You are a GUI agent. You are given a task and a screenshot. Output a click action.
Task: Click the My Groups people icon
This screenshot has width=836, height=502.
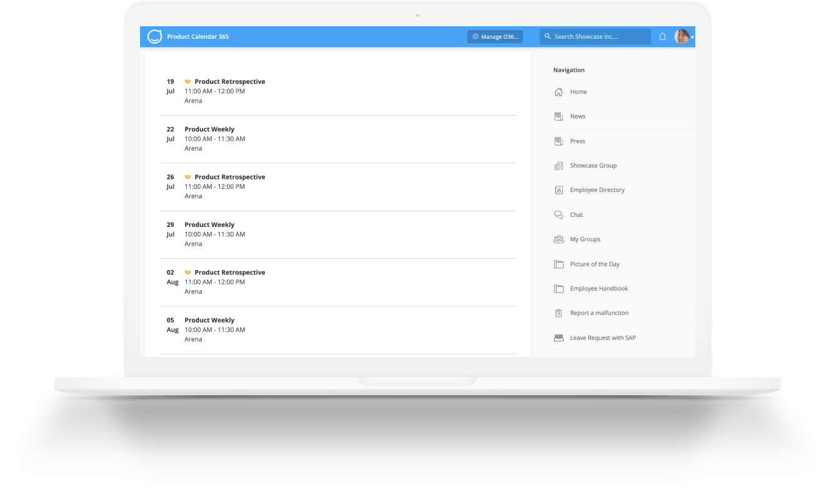pyautogui.click(x=558, y=239)
